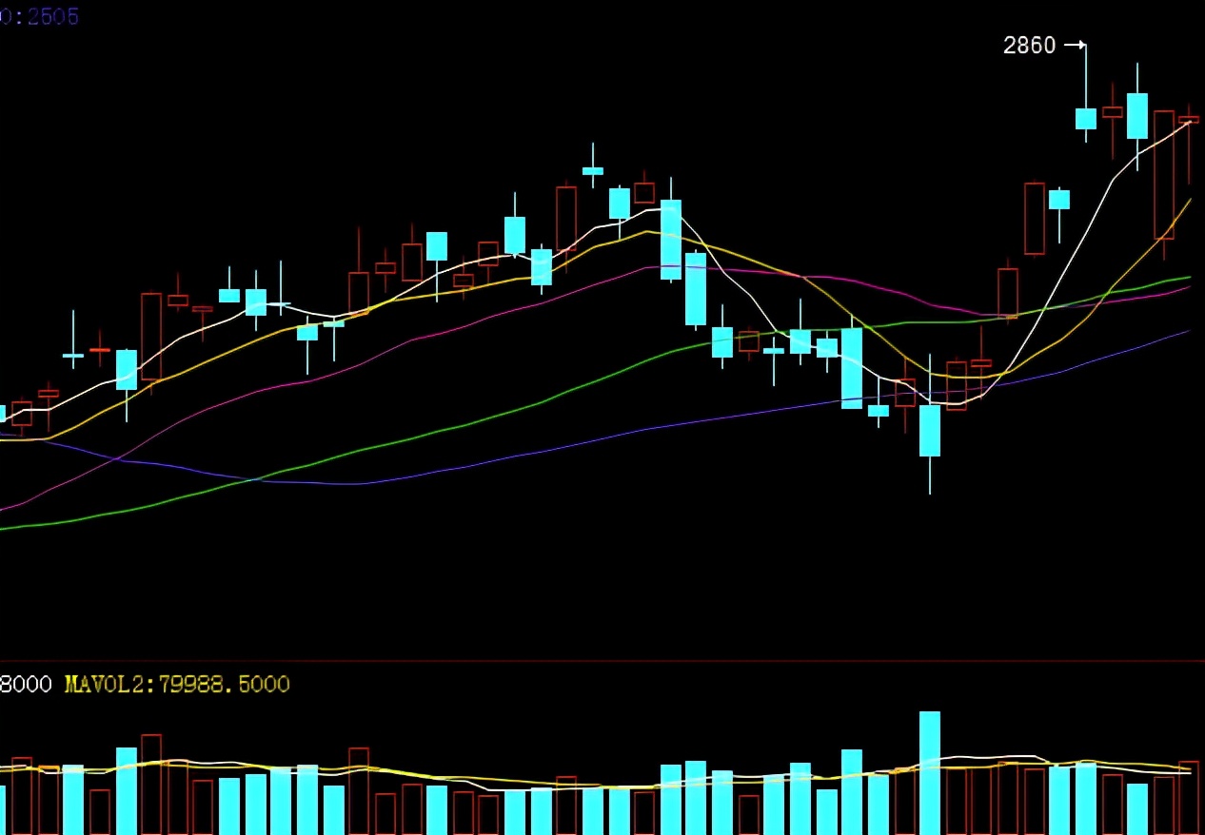Select the tallest cyan volume bar
Screen dimensions: 1205x835
coord(930,773)
